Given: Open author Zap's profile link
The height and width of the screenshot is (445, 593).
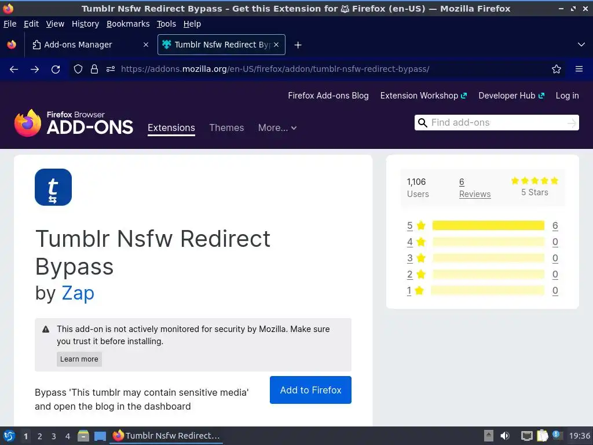Looking at the screenshot, I should click(78, 293).
